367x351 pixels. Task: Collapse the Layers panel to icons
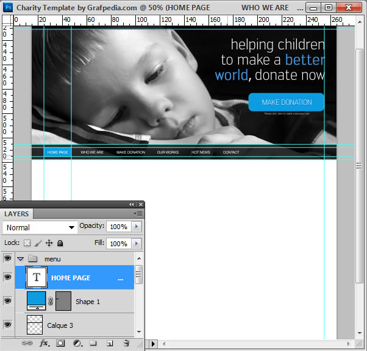[x=131, y=205]
